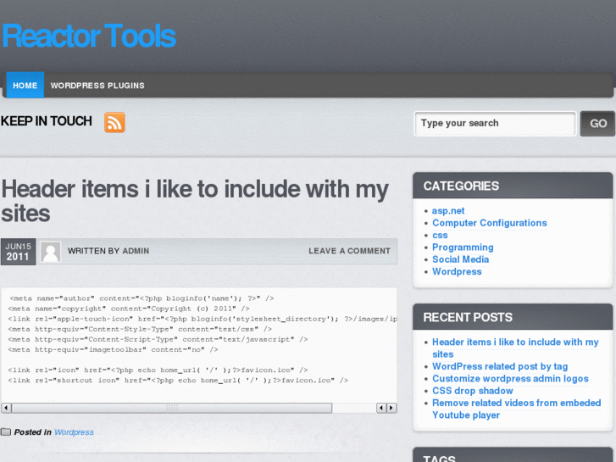Select the Social Media category

(460, 259)
